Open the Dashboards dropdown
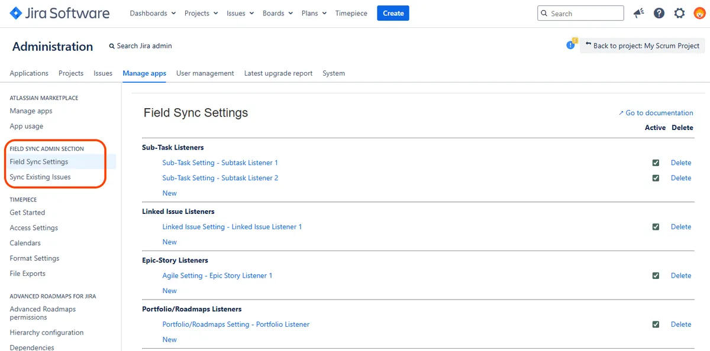This screenshot has width=710, height=351. 153,13
